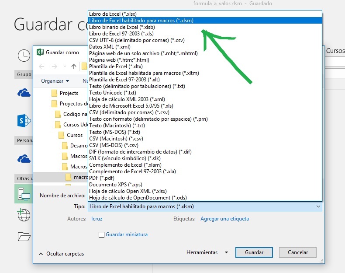Open the Herramientas dropdown
345x273 pixels.
click(207, 252)
